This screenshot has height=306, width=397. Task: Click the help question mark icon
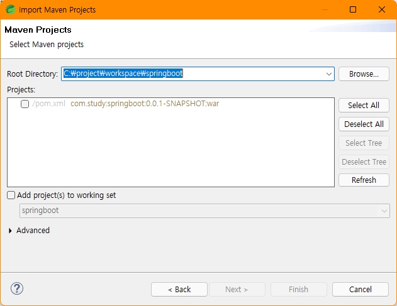tap(17, 288)
